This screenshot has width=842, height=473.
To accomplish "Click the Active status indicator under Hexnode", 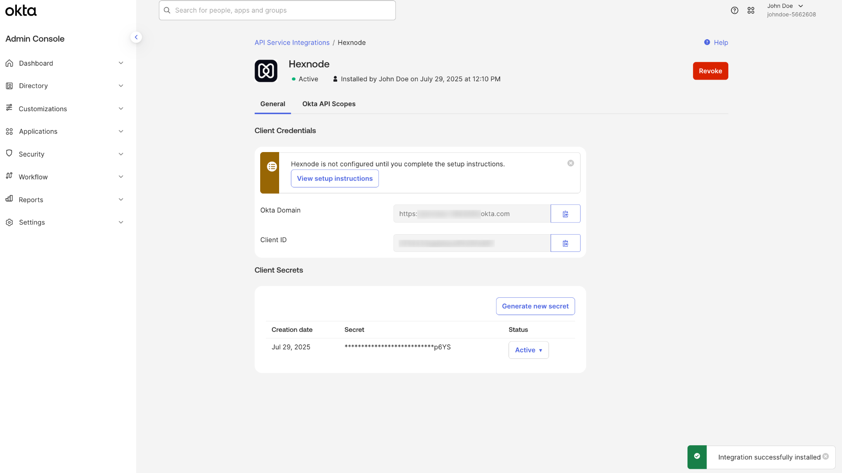I will coord(305,79).
